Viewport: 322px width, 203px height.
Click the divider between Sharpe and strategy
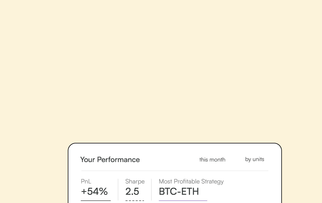pyautogui.click(x=151, y=189)
